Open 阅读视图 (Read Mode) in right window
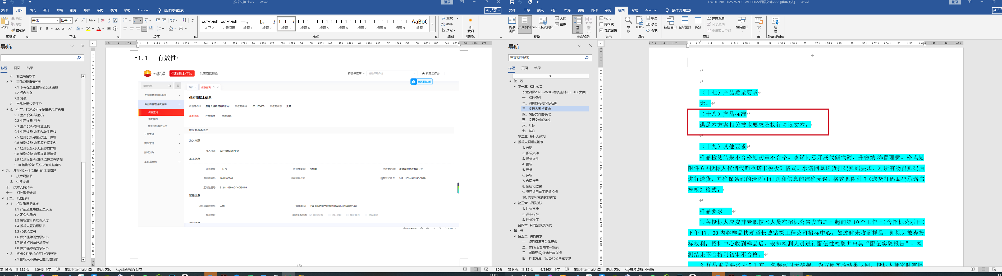Screen dimensions: 1002x276 (x=512, y=25)
